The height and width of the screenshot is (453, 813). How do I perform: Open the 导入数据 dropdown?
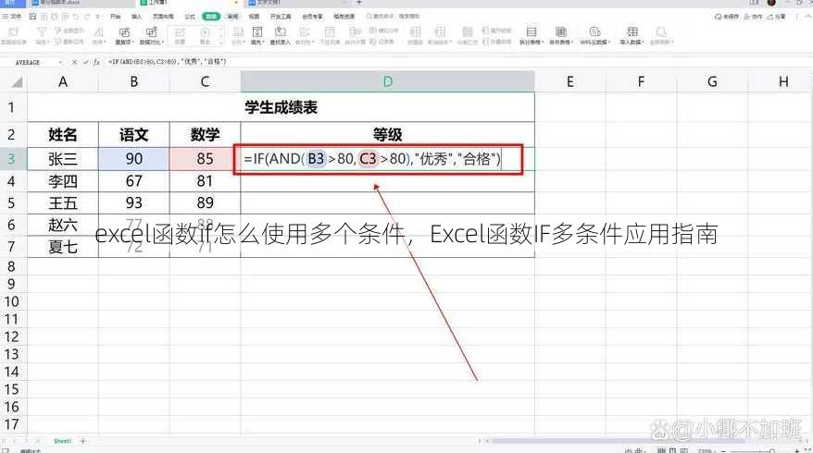coord(632,35)
